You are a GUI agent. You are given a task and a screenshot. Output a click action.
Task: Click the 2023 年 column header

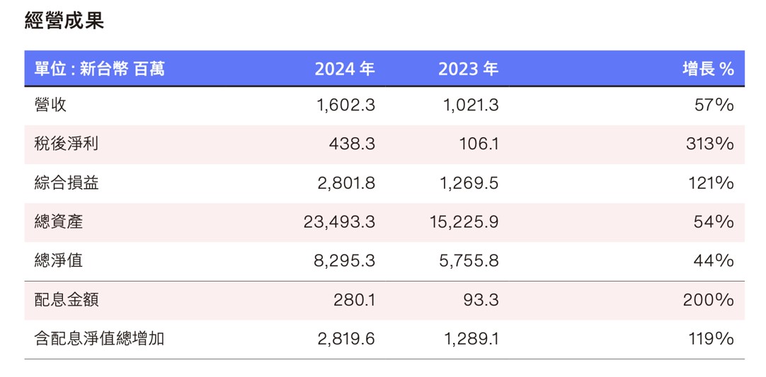(468, 69)
